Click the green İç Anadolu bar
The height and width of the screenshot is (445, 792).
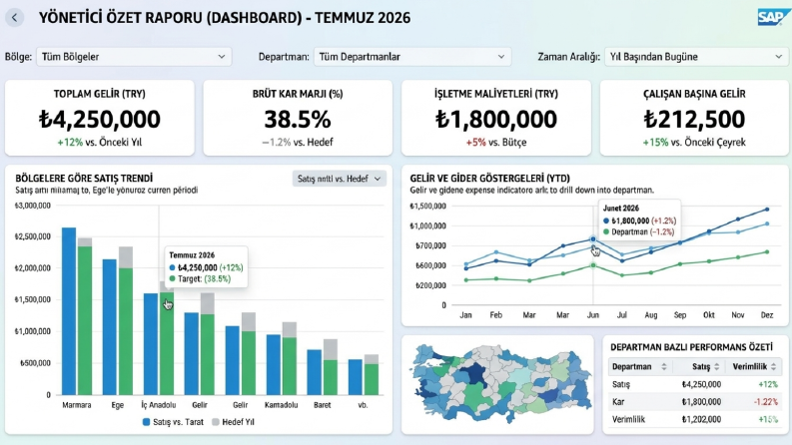[167, 343]
